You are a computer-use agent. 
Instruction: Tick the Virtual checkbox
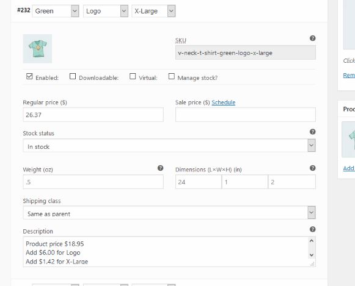click(x=133, y=76)
